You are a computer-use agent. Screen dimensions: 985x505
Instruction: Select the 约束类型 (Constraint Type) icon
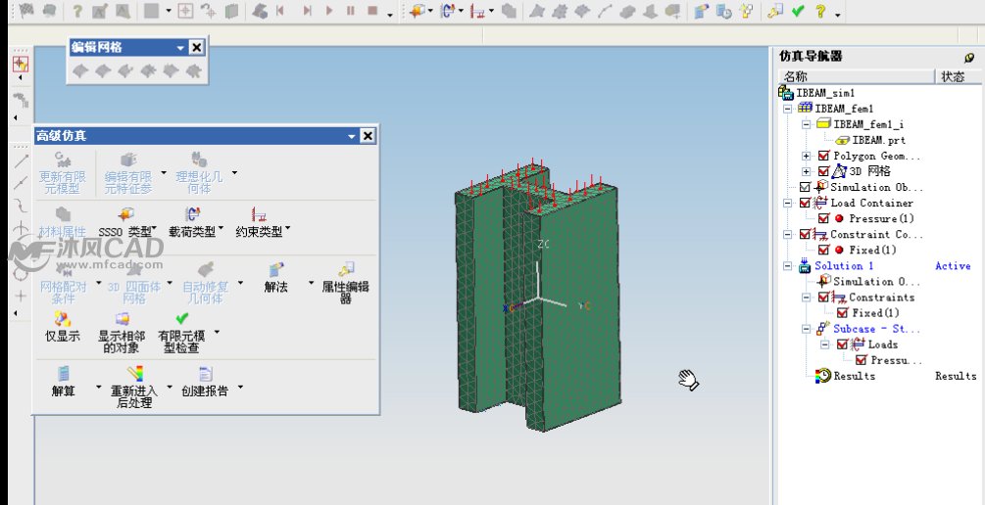pos(260,213)
